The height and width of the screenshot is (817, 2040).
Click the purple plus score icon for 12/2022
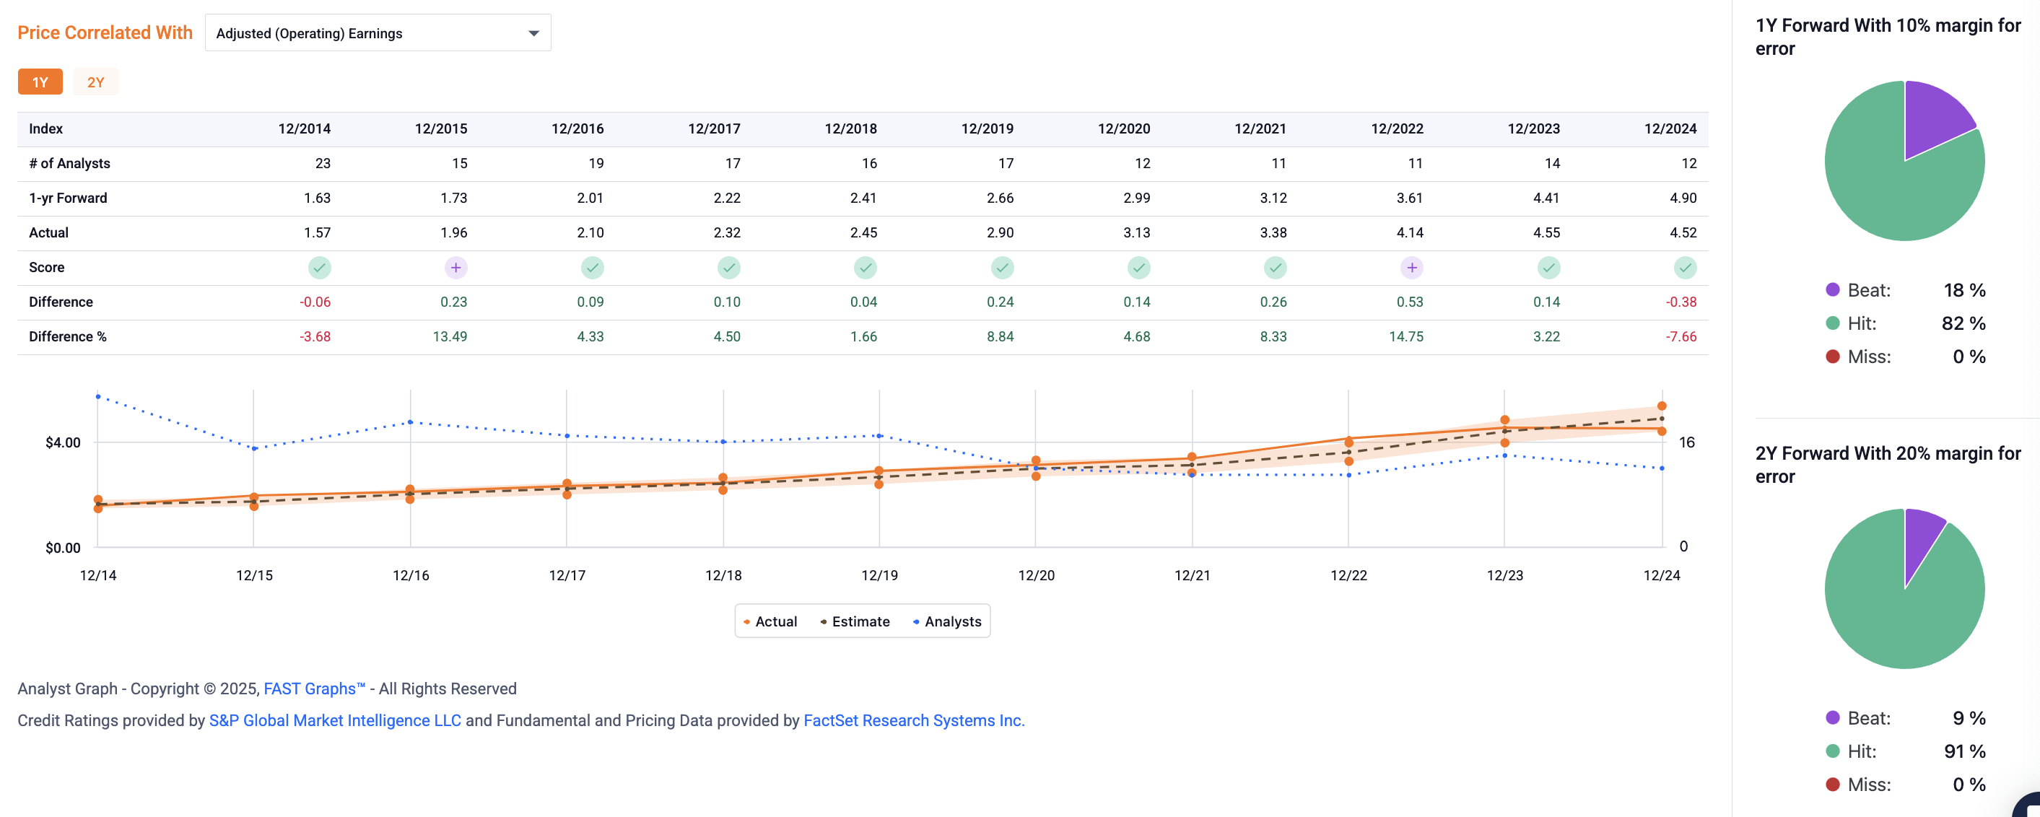pos(1412,268)
